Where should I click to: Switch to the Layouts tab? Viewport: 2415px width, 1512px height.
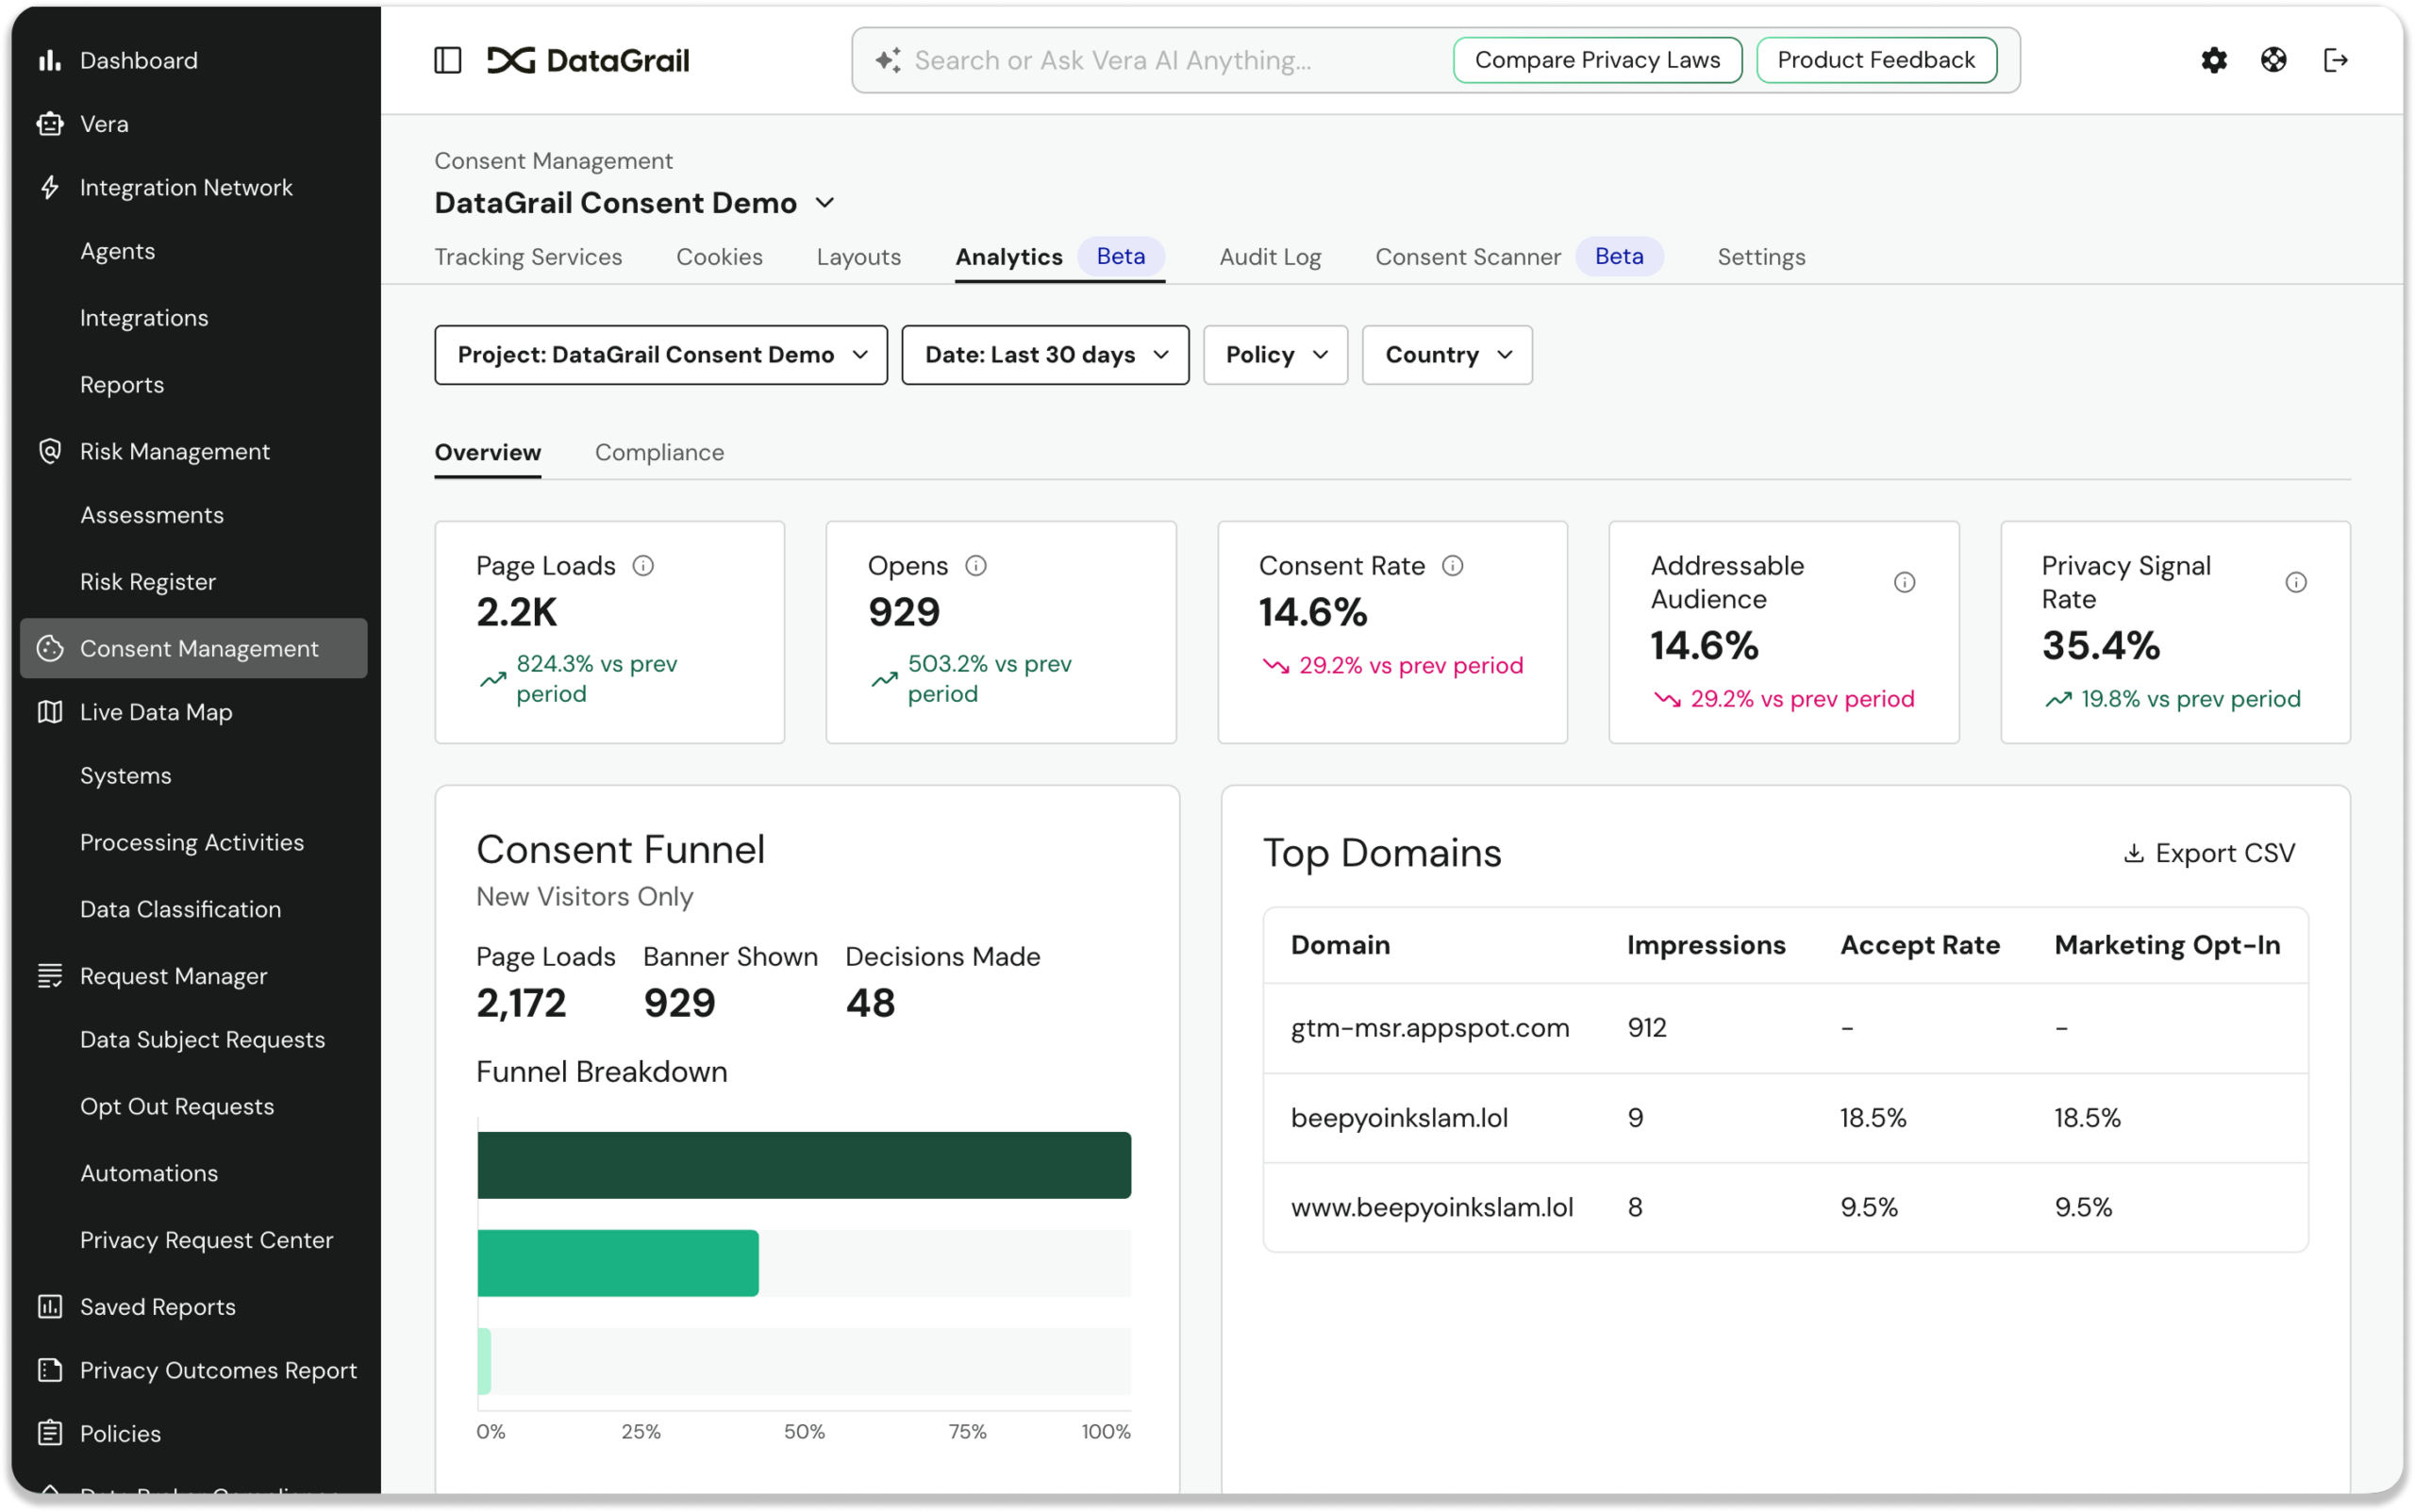pos(858,257)
